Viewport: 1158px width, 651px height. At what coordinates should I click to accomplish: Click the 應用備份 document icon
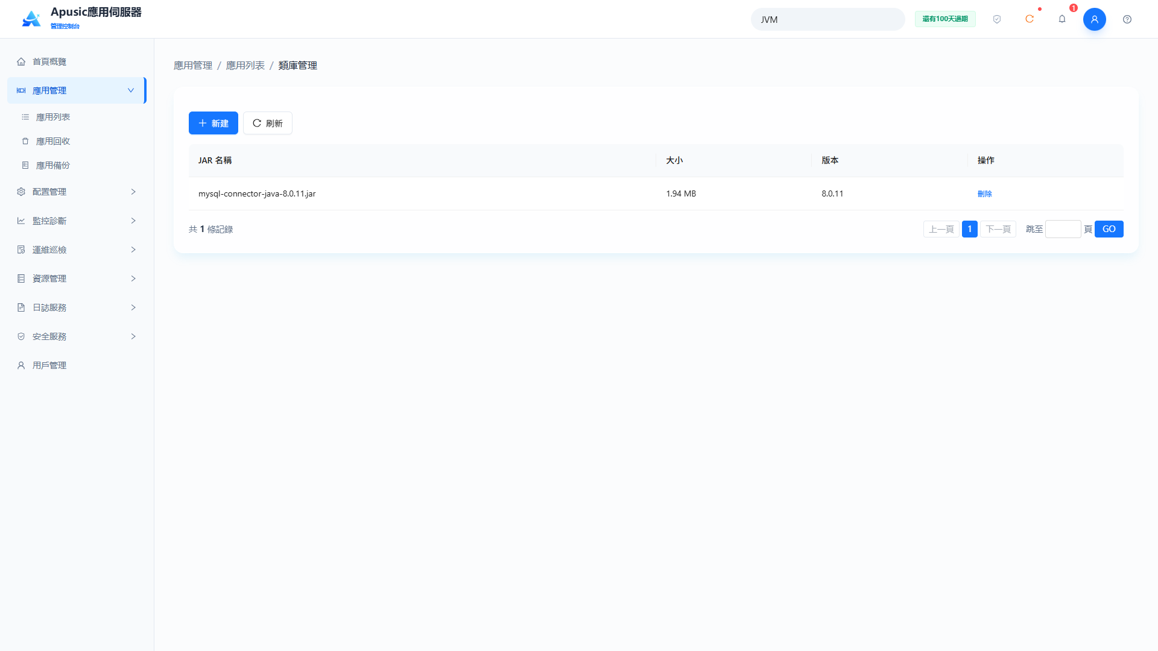coord(25,165)
